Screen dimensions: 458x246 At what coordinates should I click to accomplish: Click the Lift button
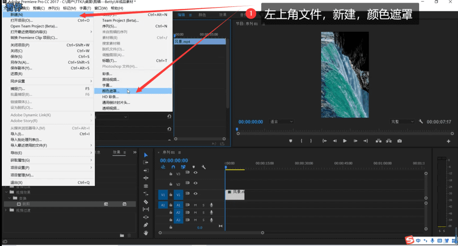pyautogui.click(x=378, y=141)
